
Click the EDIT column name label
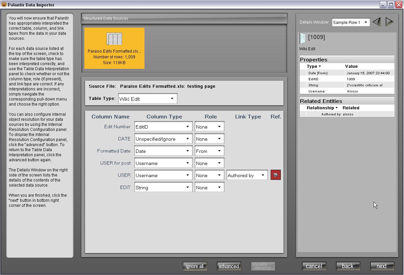pyautogui.click(x=125, y=188)
